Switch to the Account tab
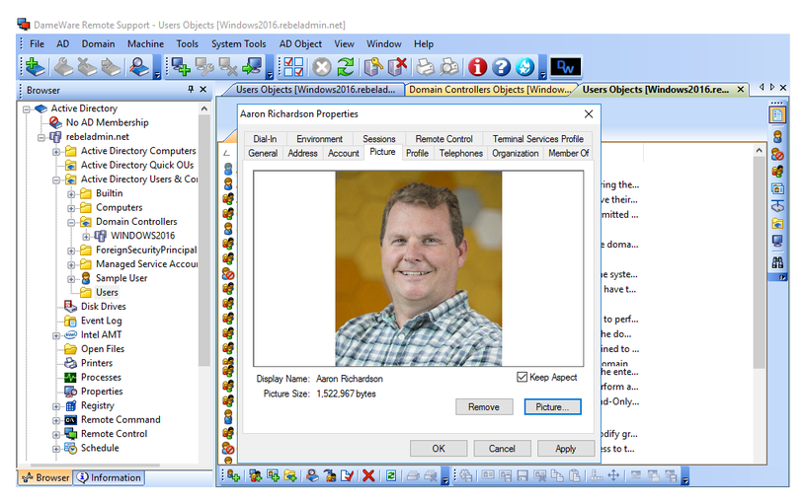 [x=344, y=153]
